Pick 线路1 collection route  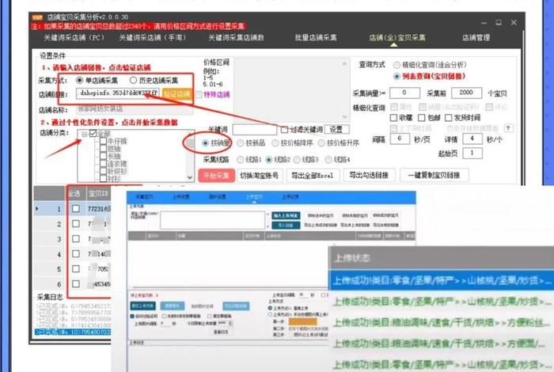pos(241,160)
